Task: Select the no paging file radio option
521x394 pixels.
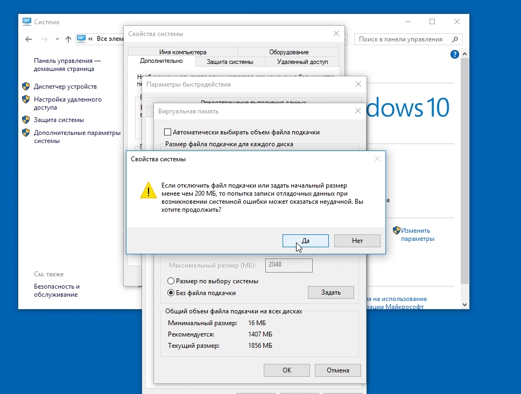Action: [171, 293]
